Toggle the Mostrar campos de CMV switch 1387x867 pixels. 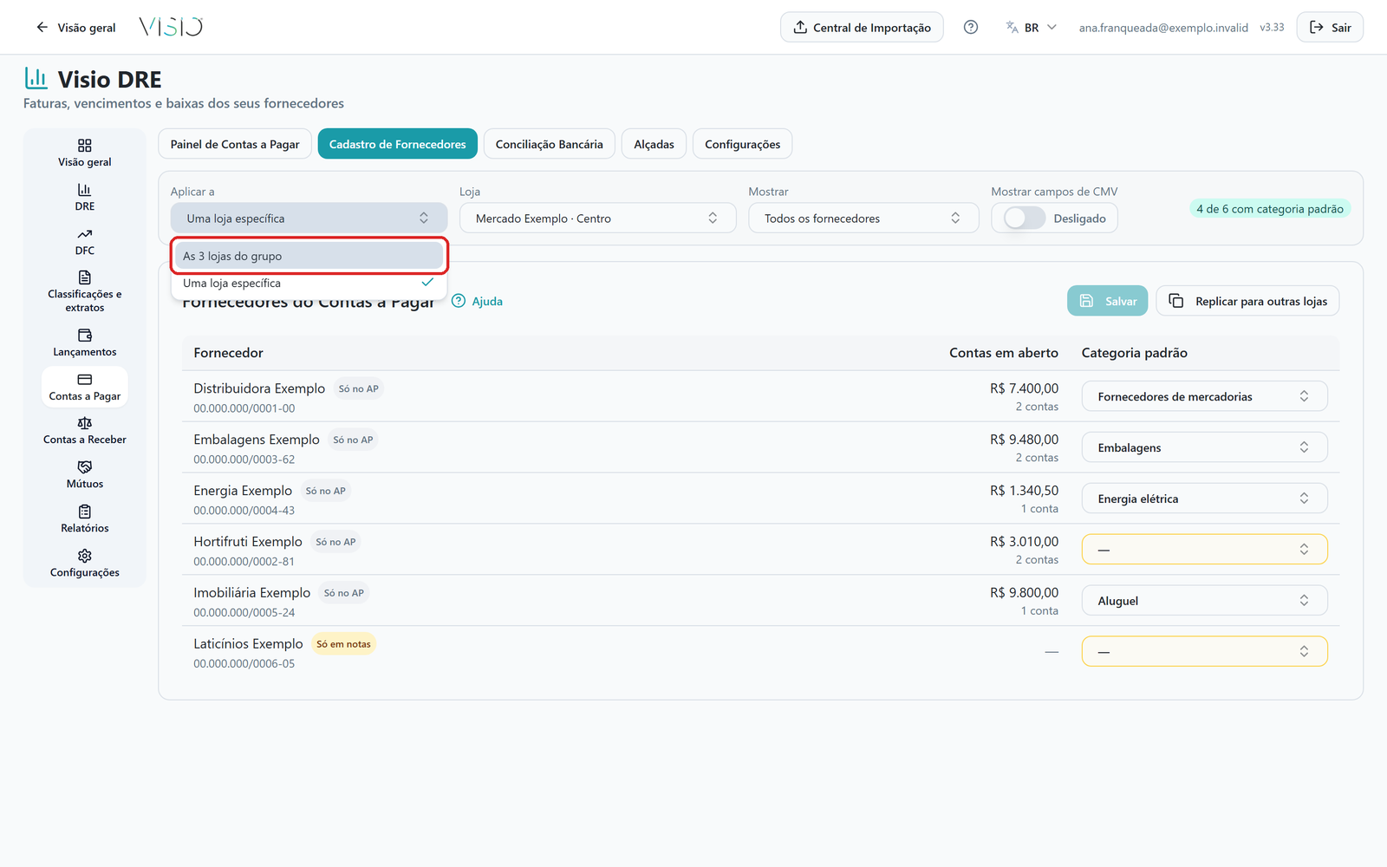tap(1025, 218)
